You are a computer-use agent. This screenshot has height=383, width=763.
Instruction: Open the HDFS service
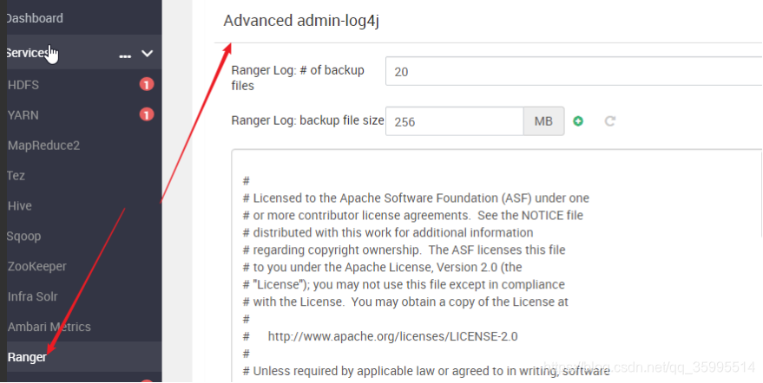click(x=23, y=85)
